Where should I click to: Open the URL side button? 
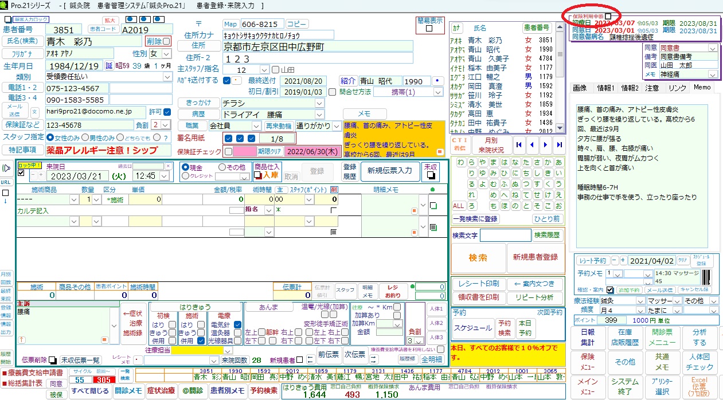pyautogui.click(x=6, y=182)
